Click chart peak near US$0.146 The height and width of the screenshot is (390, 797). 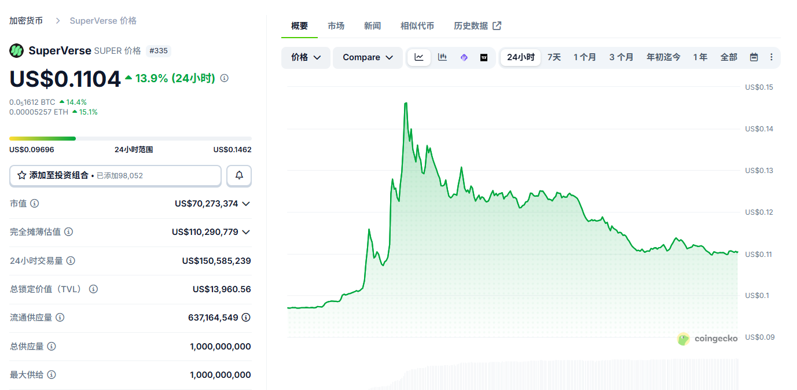tap(406, 103)
